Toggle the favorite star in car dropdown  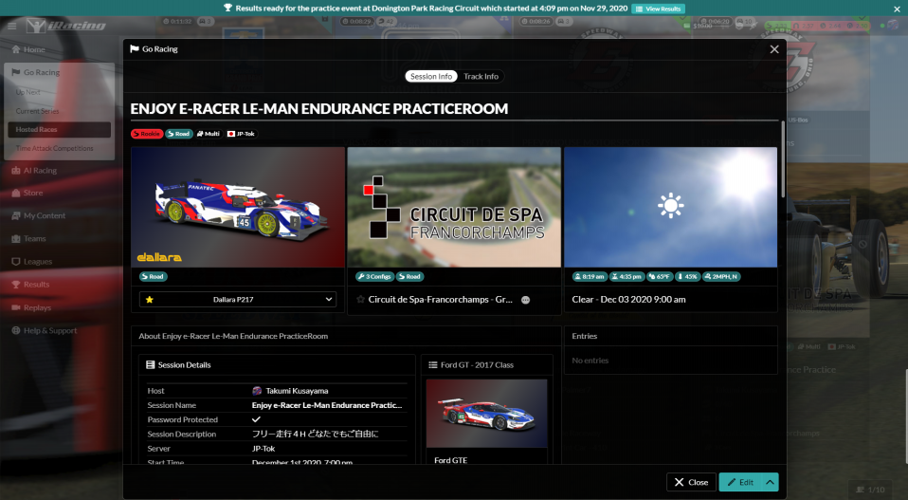(150, 300)
